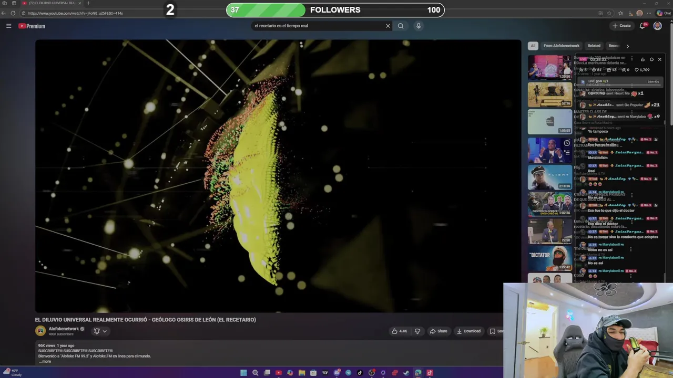Open Discord from taskbar

click(x=336, y=373)
